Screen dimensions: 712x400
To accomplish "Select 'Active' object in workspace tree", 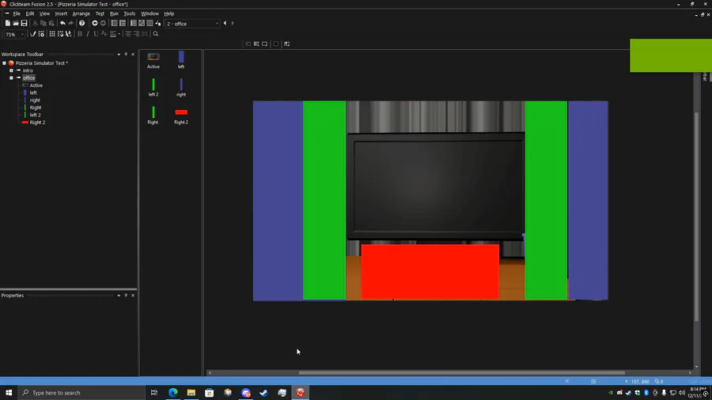I will pyautogui.click(x=36, y=85).
